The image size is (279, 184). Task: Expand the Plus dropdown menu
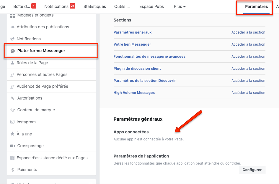tap(180, 6)
